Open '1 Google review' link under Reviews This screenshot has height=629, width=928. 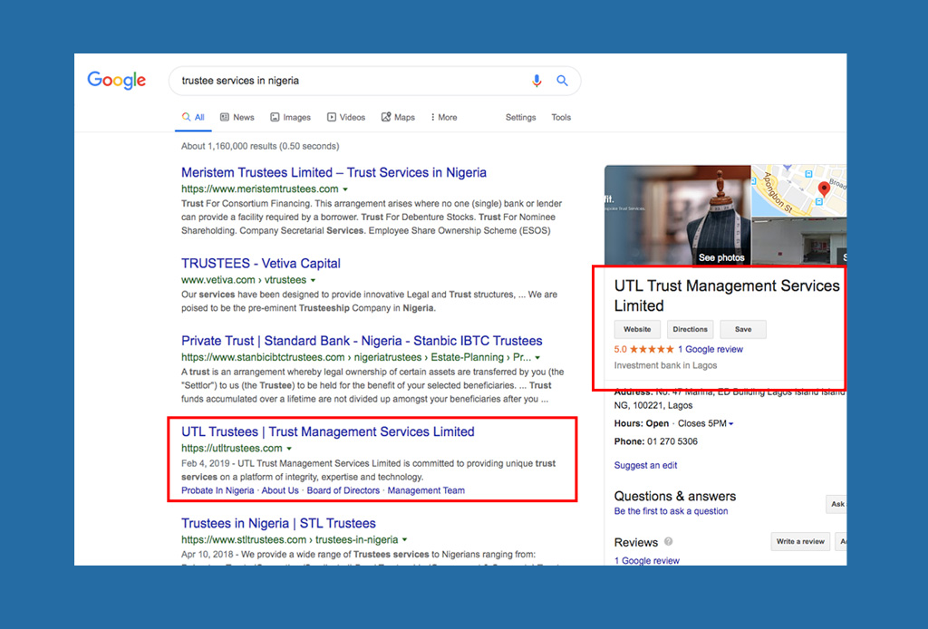pyautogui.click(x=647, y=560)
